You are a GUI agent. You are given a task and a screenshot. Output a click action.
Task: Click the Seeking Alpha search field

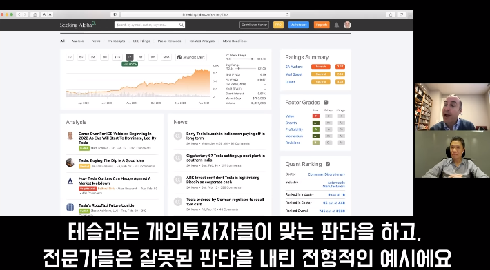pyautogui.click(x=150, y=25)
